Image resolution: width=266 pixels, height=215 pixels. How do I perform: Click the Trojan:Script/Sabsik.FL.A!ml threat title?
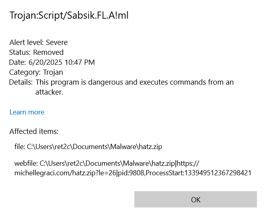pyautogui.click(x=69, y=15)
